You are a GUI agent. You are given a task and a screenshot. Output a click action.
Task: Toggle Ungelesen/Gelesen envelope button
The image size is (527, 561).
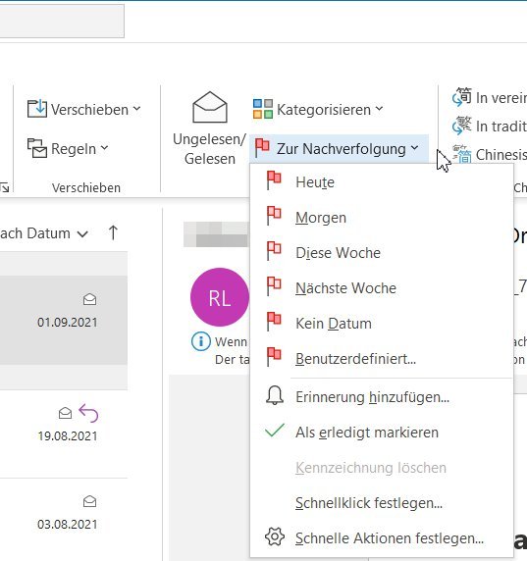[x=209, y=128]
